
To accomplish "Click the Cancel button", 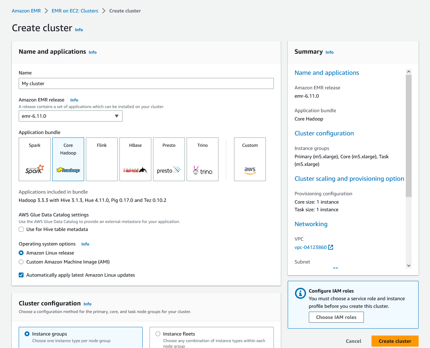I will point(353,341).
